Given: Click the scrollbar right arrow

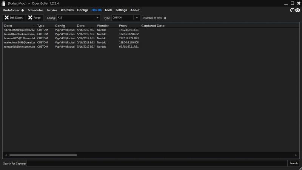Looking at the screenshot, I should [296, 155].
